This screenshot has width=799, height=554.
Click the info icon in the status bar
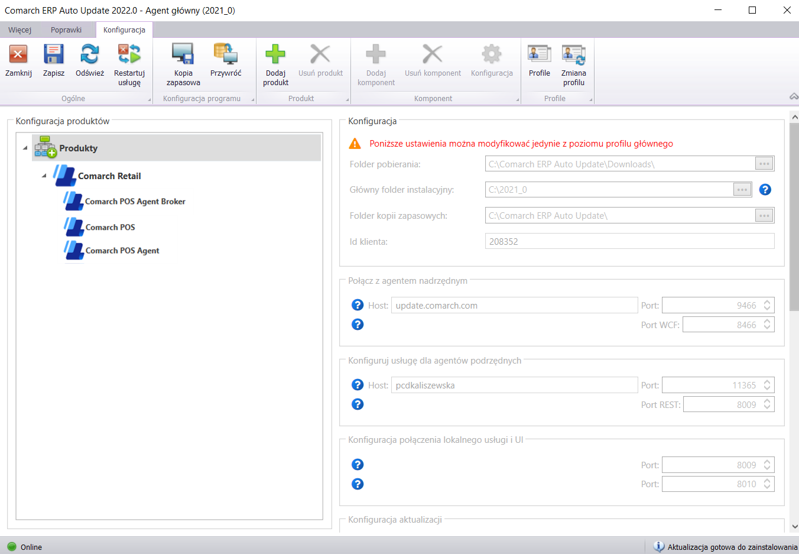(658, 546)
